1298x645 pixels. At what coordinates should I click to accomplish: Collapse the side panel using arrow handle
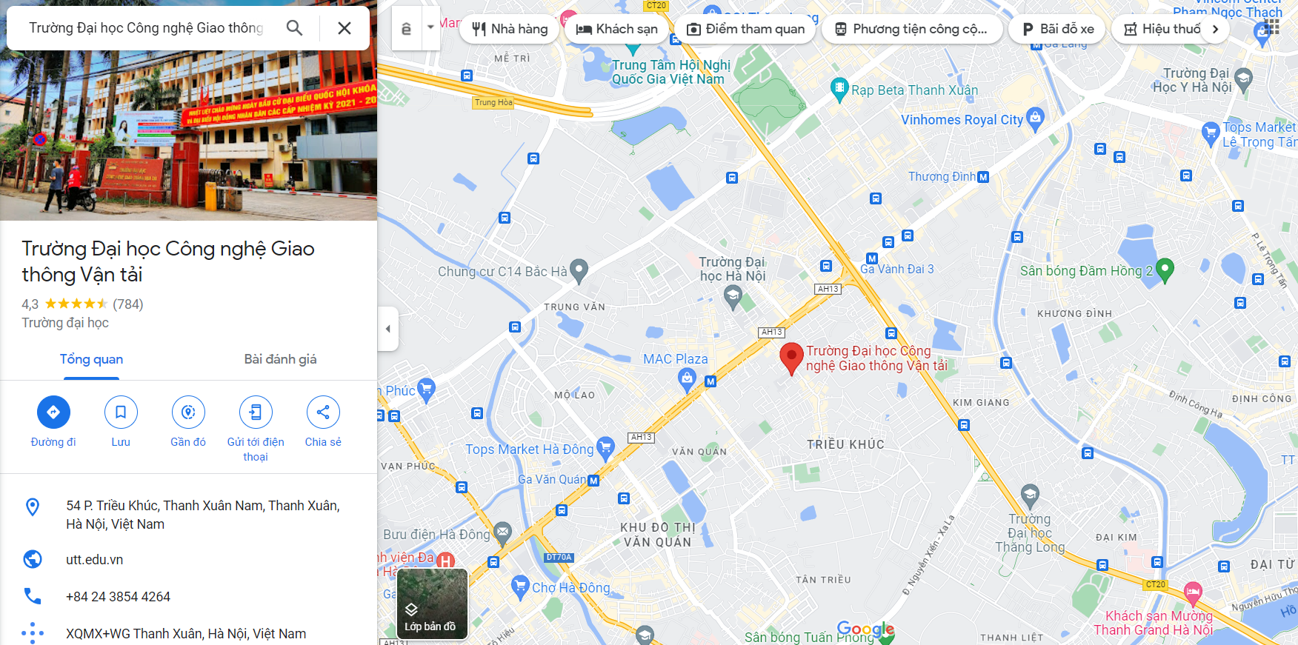(387, 329)
